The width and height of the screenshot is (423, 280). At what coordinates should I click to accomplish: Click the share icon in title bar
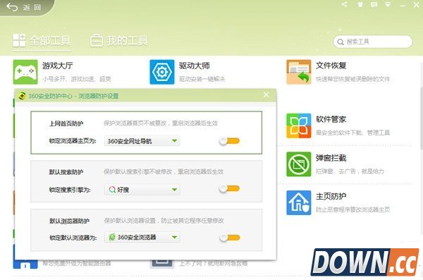click(344, 4)
